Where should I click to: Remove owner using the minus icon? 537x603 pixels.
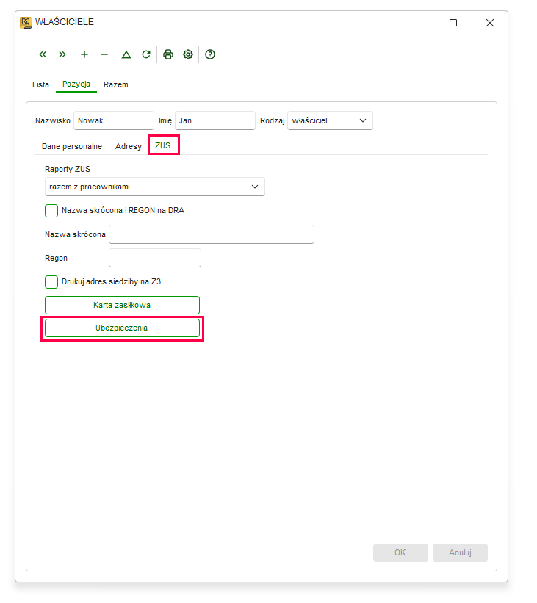click(104, 54)
